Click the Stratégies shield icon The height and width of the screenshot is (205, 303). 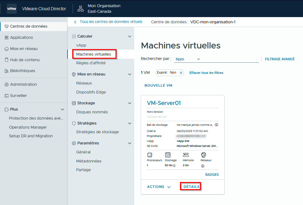pyautogui.click(x=74, y=123)
